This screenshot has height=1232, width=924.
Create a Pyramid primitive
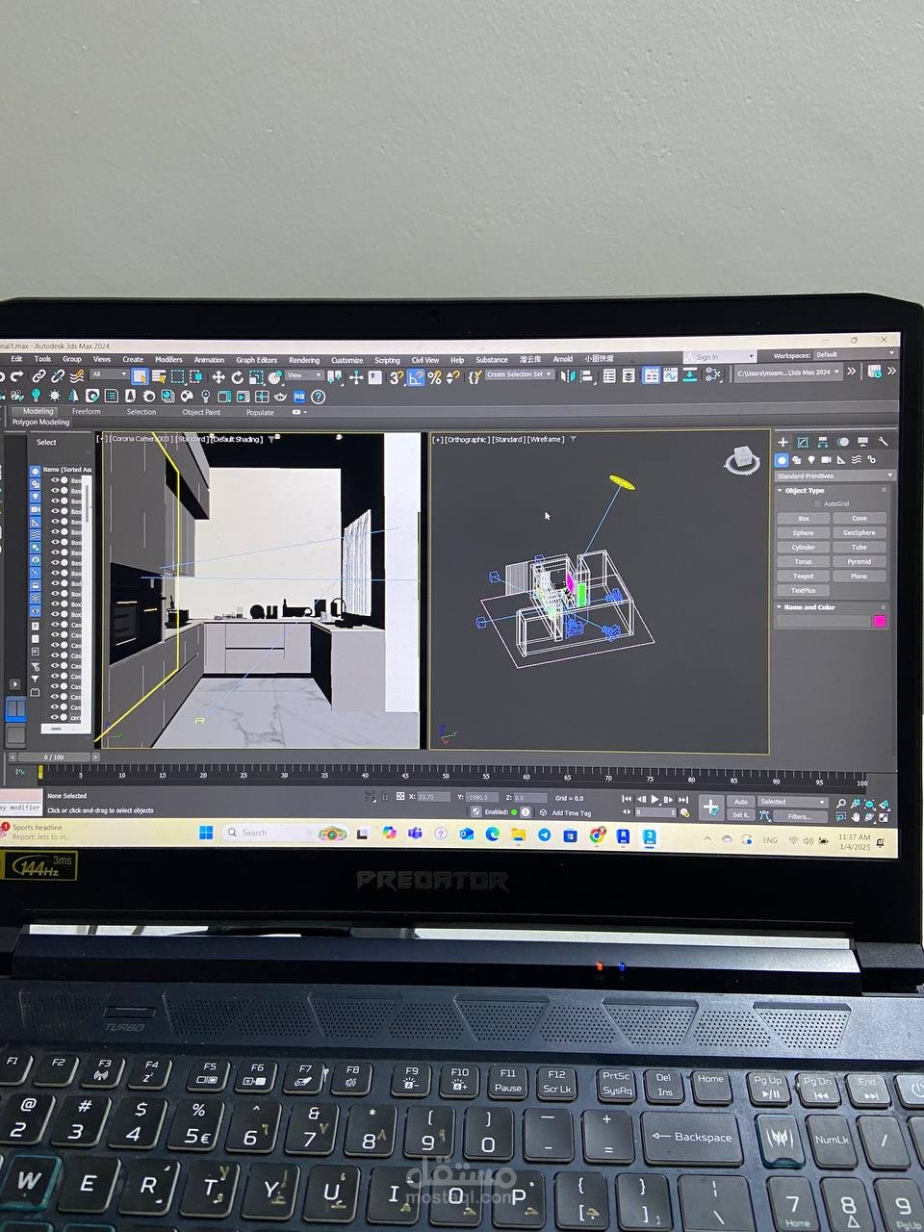click(860, 561)
